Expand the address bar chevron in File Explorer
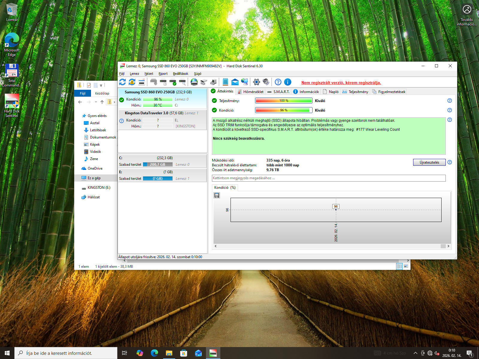Screen dimensions: 479x359 point(114,102)
